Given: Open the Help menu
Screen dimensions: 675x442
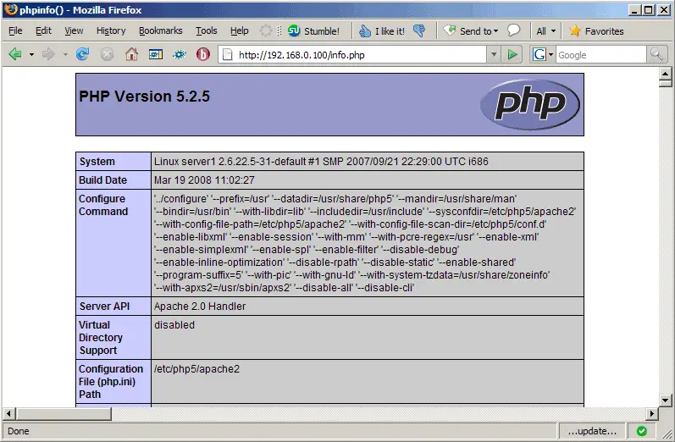Looking at the screenshot, I should (x=240, y=30).
